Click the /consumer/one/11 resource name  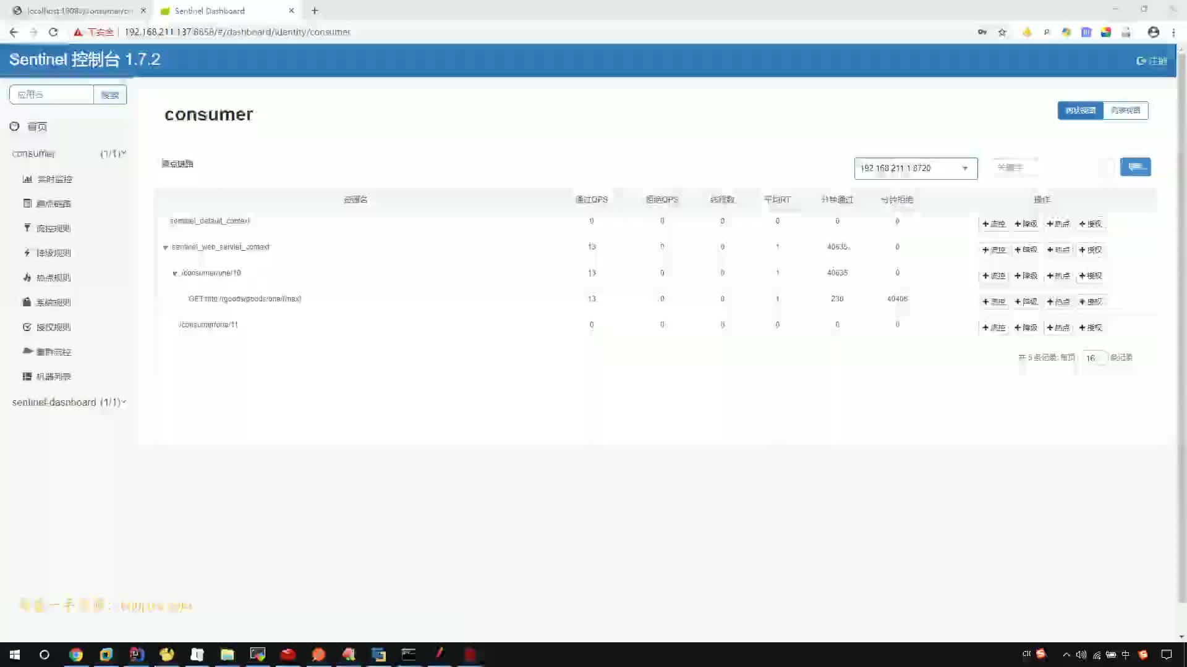(208, 324)
